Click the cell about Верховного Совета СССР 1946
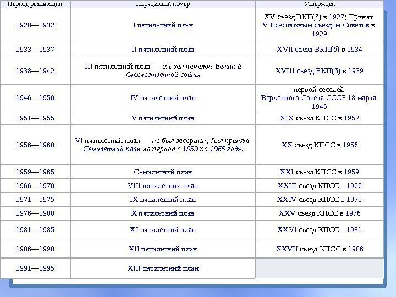This screenshot has width=396, height=297. click(320, 98)
